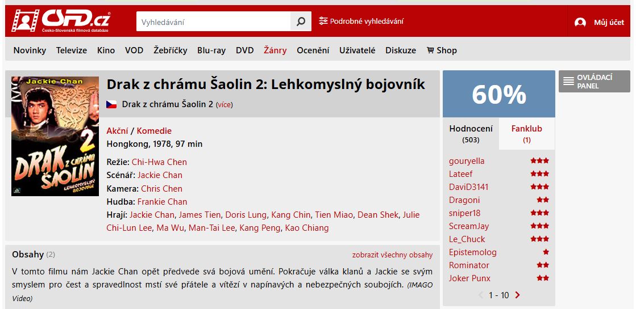636x309 pixels.
Task: Open actor Doris Lung link
Action: [x=246, y=215]
